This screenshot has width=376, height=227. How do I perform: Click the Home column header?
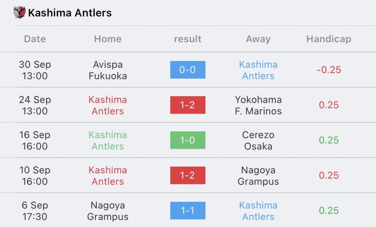click(x=108, y=39)
